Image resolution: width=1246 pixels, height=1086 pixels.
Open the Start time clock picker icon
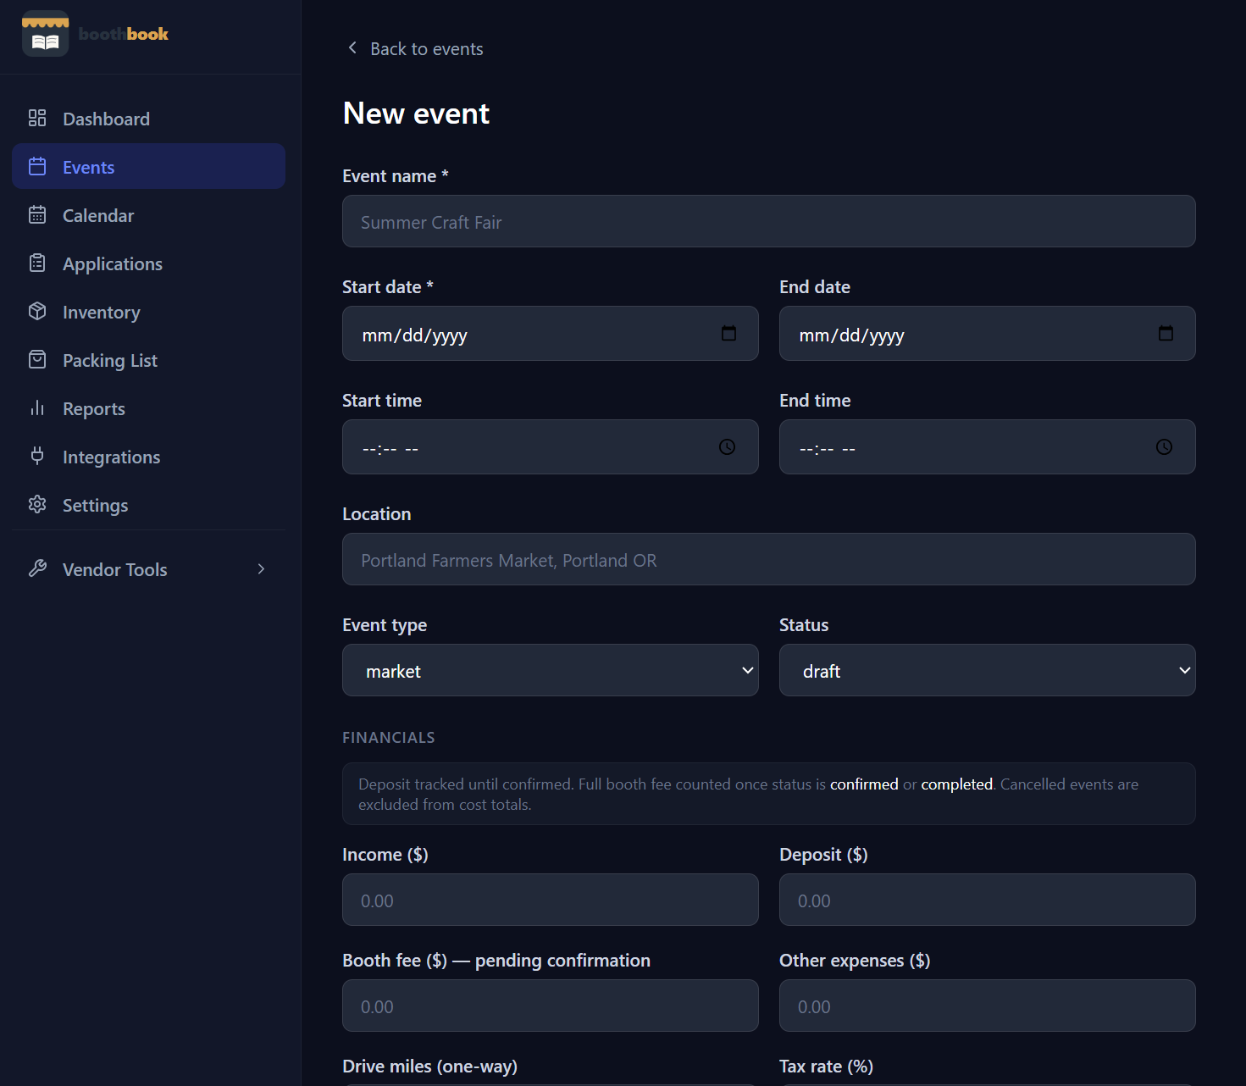click(727, 446)
